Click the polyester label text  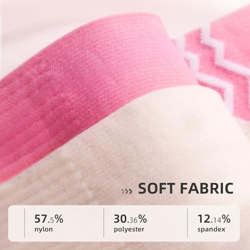129,229
